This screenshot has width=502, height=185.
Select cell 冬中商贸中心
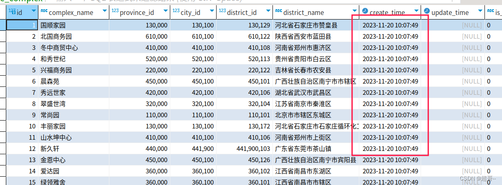[x=73, y=48]
